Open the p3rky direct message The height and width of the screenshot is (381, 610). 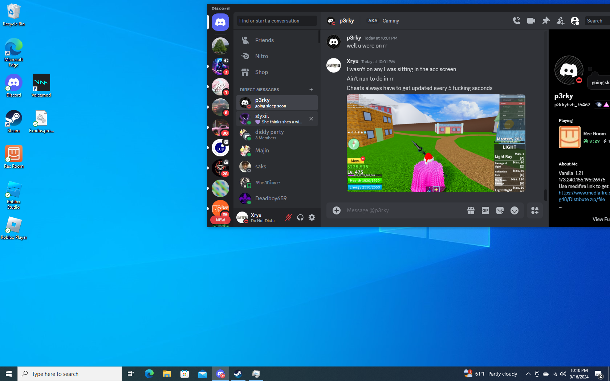point(277,103)
